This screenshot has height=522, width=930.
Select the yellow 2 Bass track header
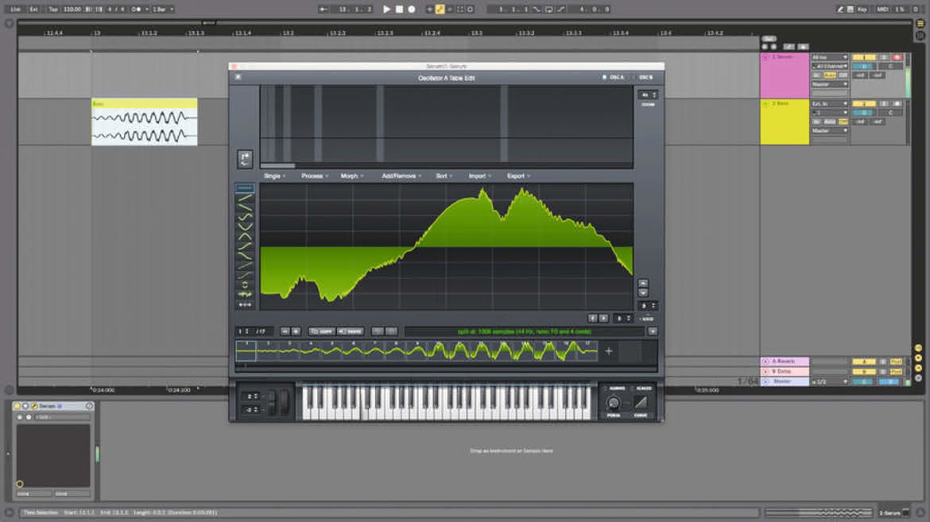click(784, 122)
